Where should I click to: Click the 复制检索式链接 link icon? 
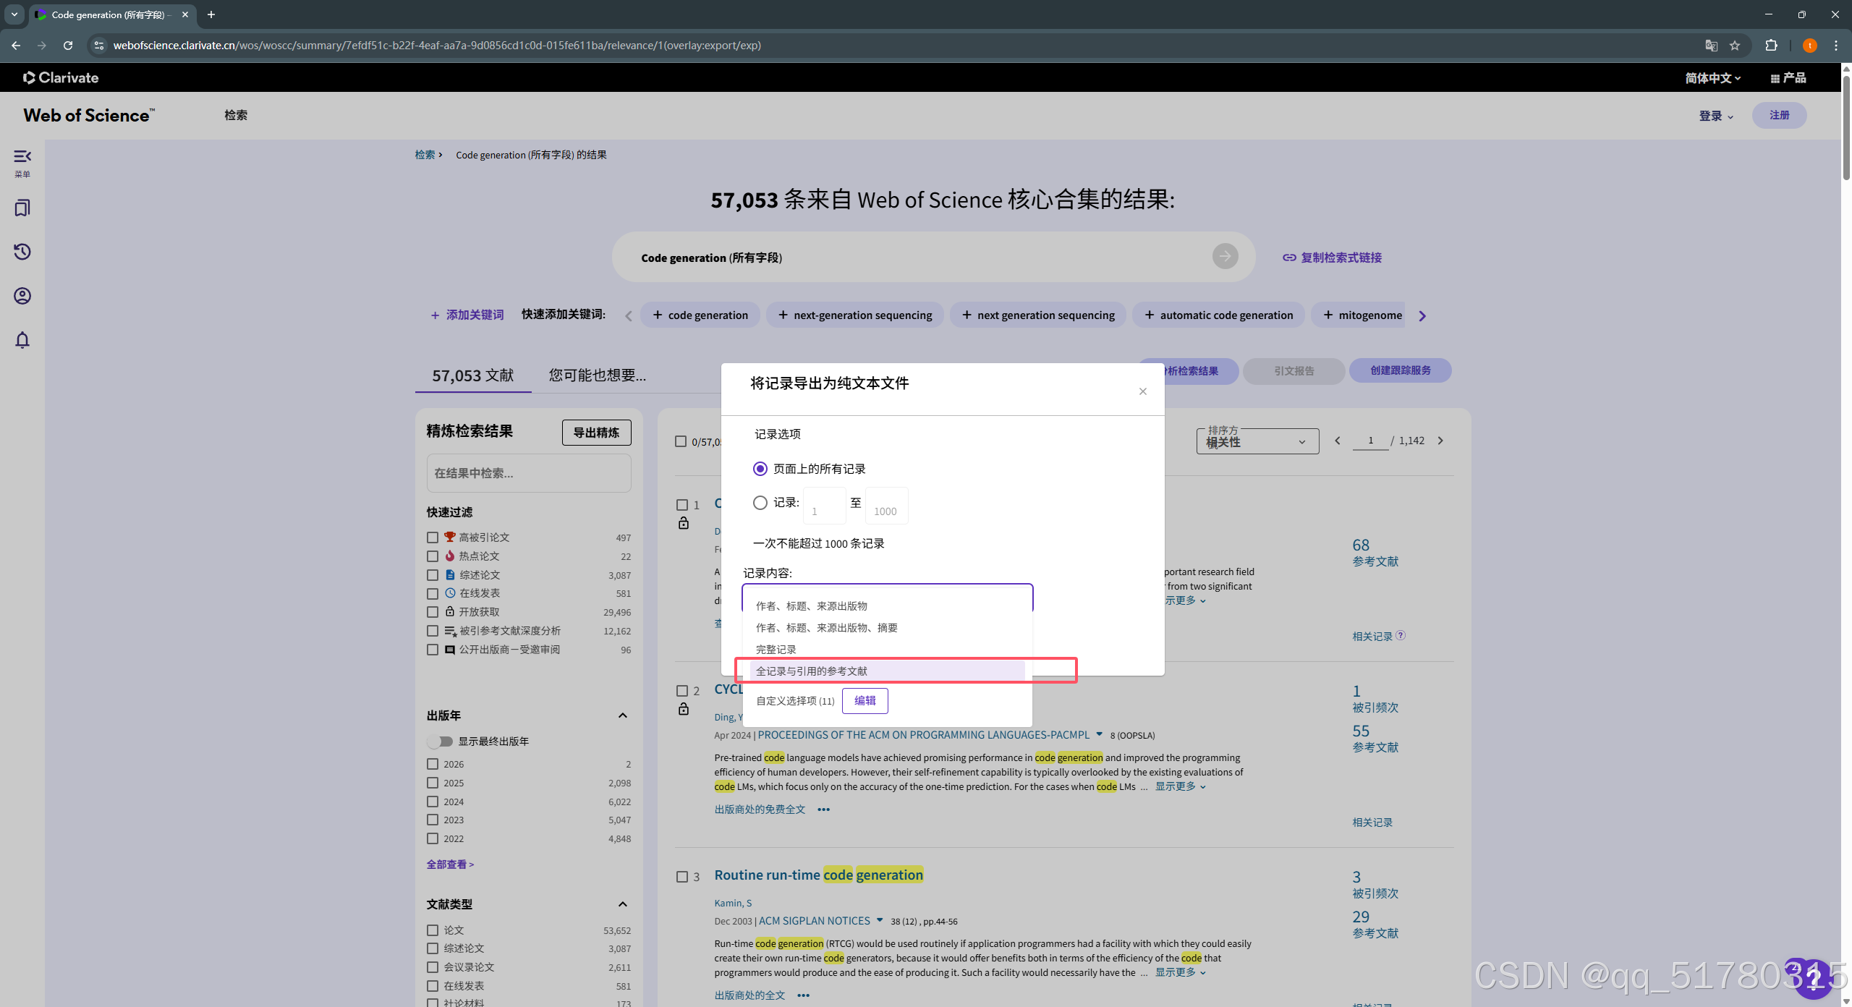(1289, 258)
